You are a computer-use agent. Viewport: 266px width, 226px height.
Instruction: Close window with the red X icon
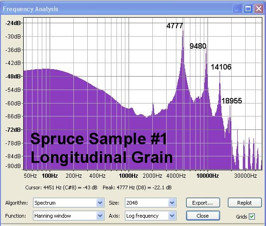(259, 9)
